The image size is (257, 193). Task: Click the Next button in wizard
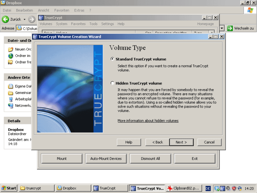click(x=181, y=142)
